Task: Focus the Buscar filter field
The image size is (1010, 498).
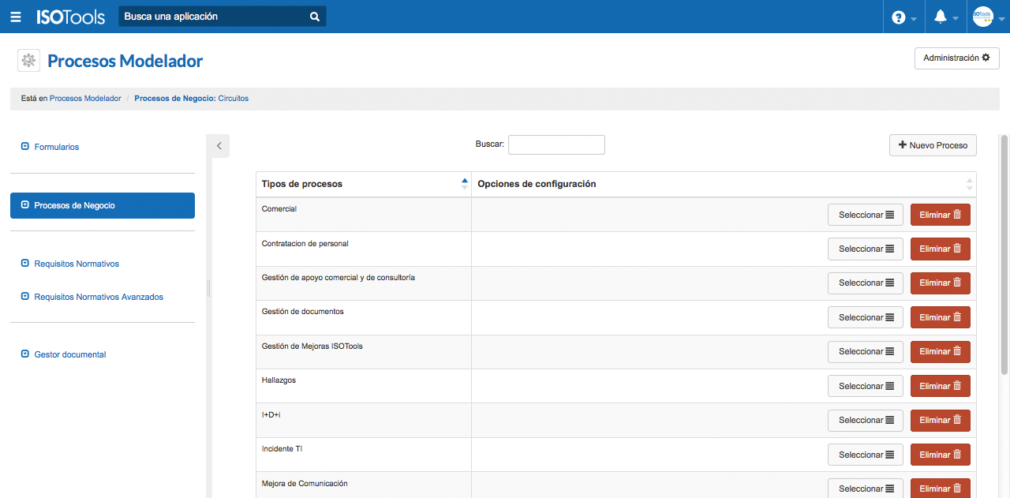Action: click(x=556, y=144)
